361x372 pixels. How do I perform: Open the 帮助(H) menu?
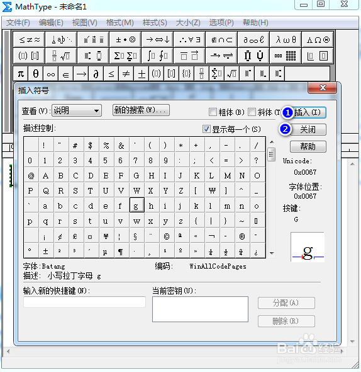pyautogui.click(x=255, y=23)
